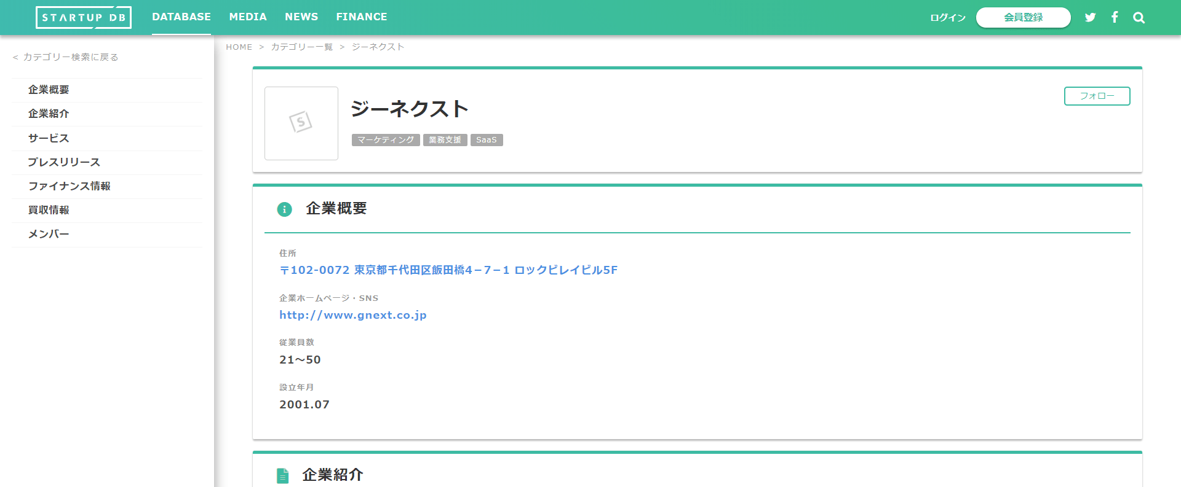Open the address link 〒102-0072
Viewport: 1181px width, 487px height.
pos(448,270)
